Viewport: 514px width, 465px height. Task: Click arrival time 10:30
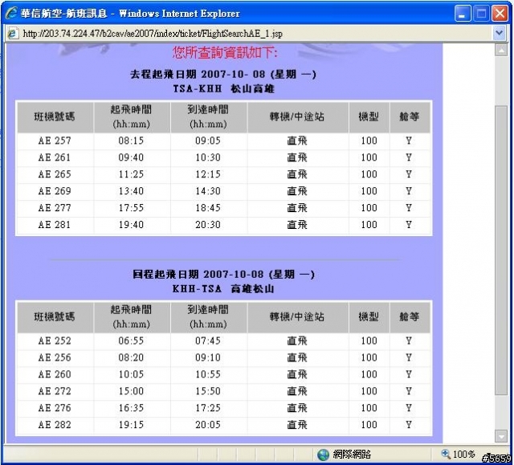tap(208, 157)
